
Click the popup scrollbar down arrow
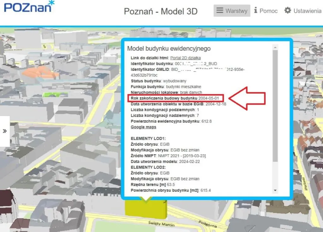pyautogui.click(x=275, y=191)
